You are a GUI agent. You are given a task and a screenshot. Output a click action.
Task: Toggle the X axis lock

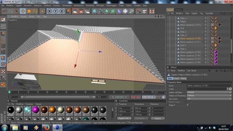pyautogui.click(x=50, y=11)
